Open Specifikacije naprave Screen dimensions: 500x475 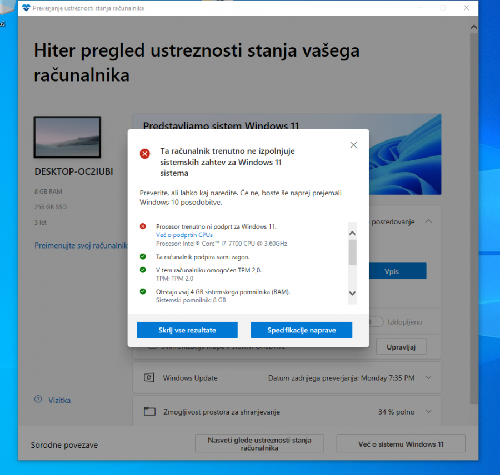coord(301,330)
